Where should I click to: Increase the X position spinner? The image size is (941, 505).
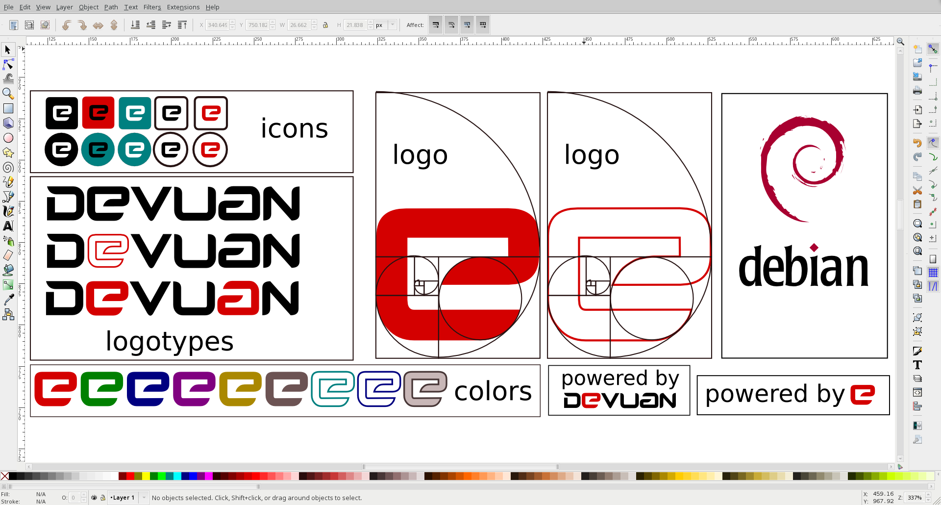click(x=233, y=23)
